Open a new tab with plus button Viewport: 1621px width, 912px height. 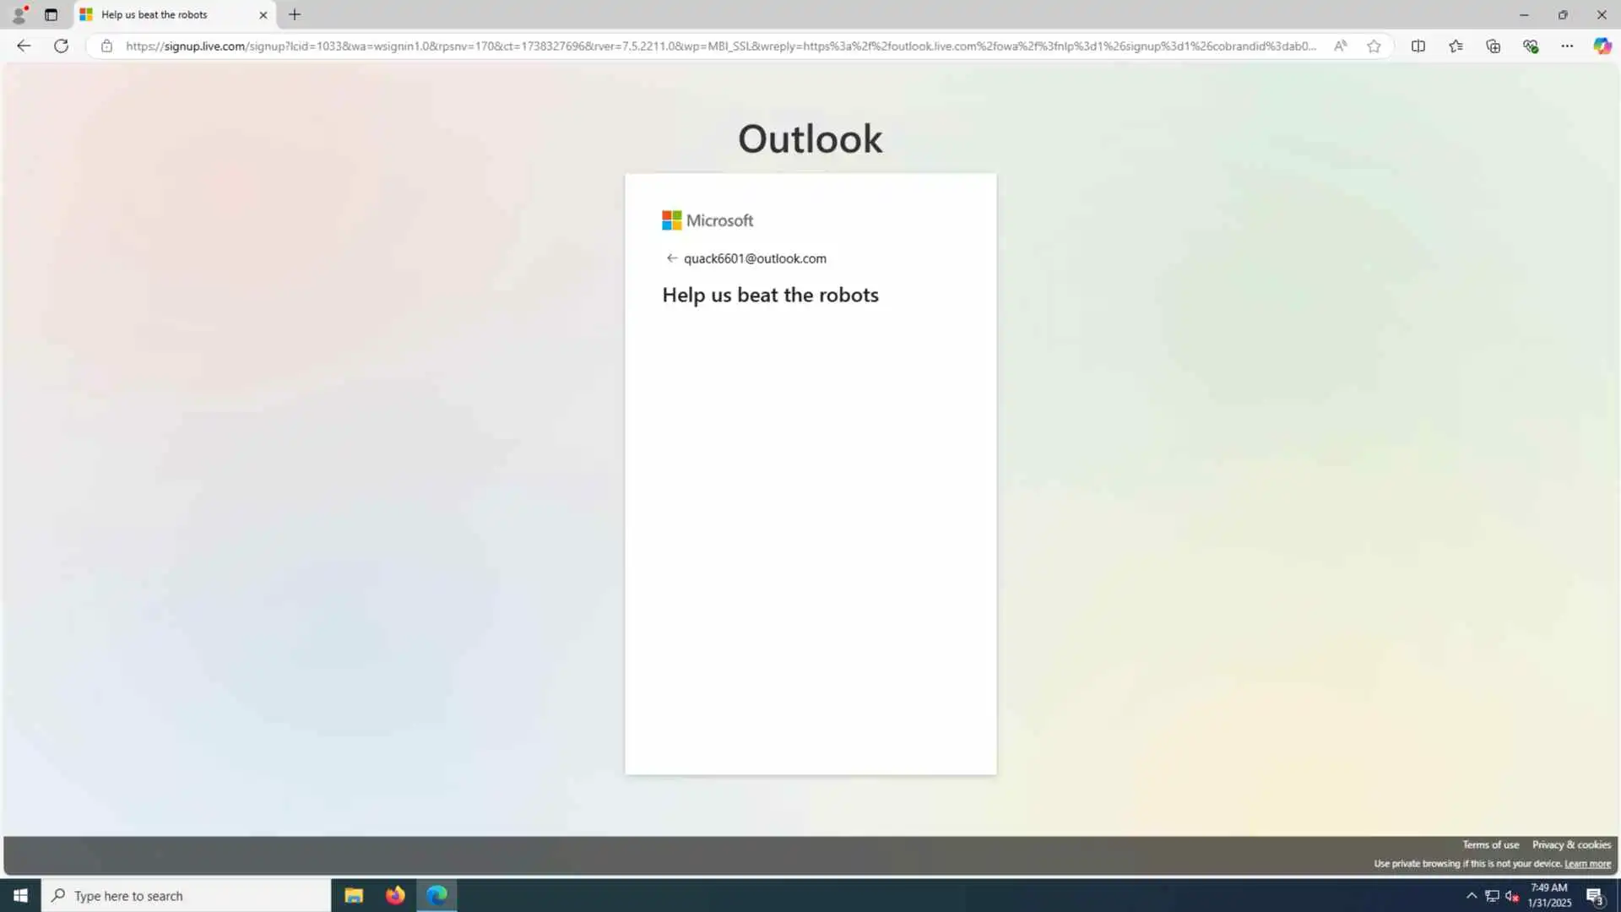(x=295, y=14)
